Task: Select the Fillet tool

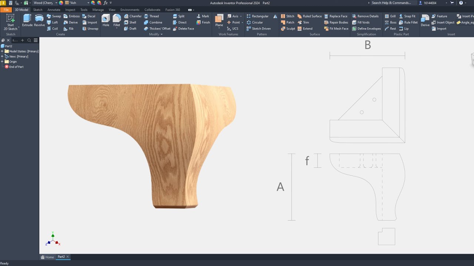Action: 117,21
